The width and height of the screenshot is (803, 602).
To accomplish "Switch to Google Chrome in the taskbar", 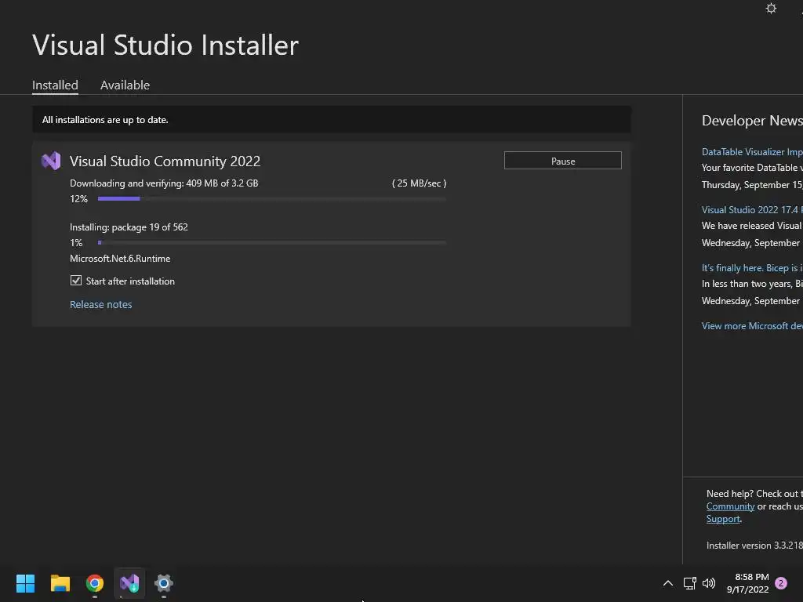I will (x=95, y=583).
